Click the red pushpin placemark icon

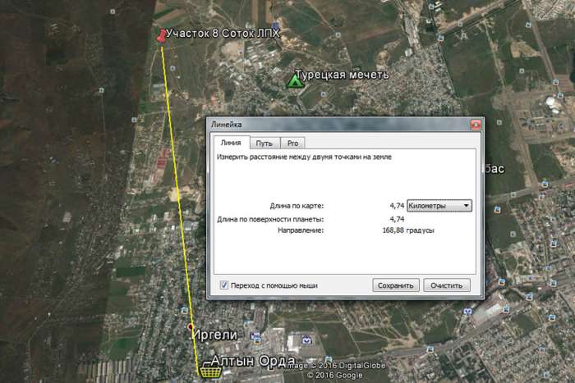(x=159, y=36)
